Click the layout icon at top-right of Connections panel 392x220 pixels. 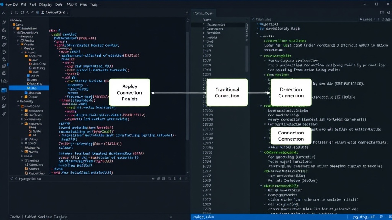(x=382, y=13)
